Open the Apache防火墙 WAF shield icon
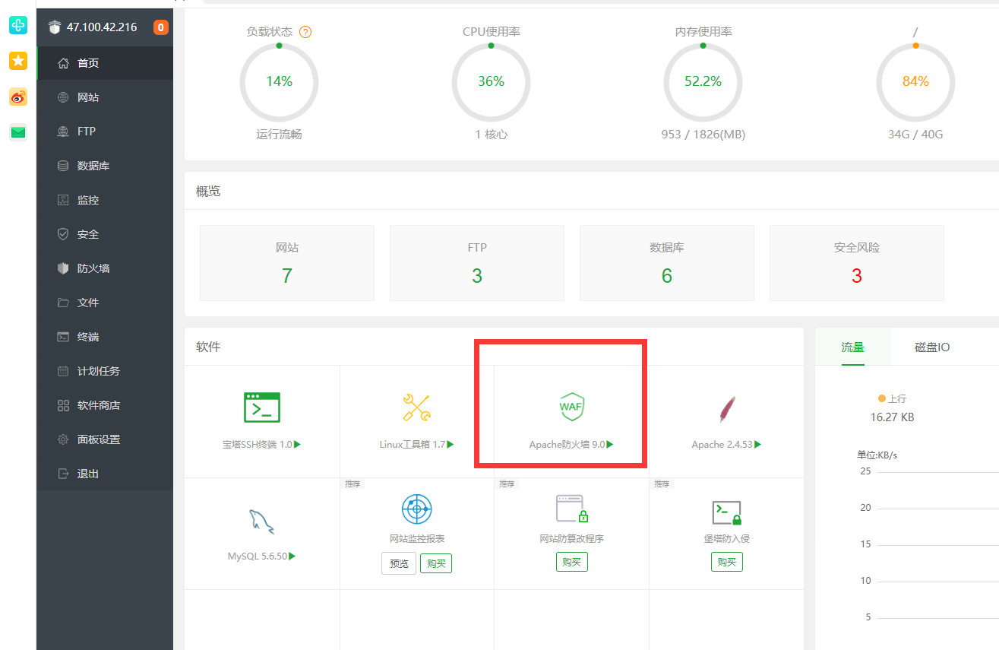This screenshot has width=999, height=650. click(x=571, y=407)
